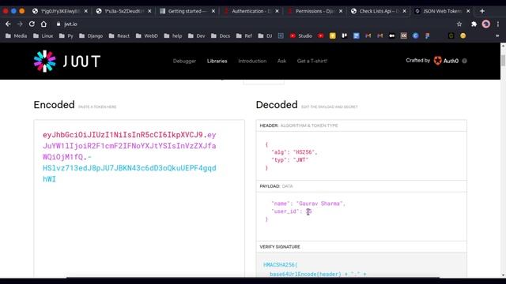Switch to the Getting started tab
Image resolution: width=506 pixels, height=284 pixels.
click(187, 11)
